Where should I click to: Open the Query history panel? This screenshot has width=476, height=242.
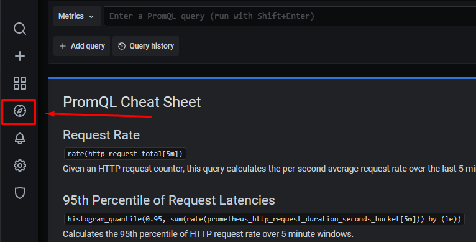(145, 46)
